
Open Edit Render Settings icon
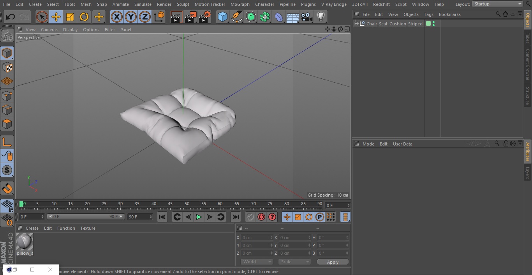[205, 17]
